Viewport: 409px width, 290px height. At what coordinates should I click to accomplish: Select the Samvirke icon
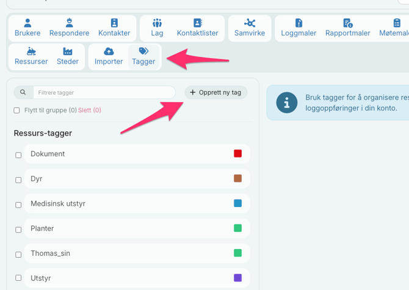pos(250,24)
